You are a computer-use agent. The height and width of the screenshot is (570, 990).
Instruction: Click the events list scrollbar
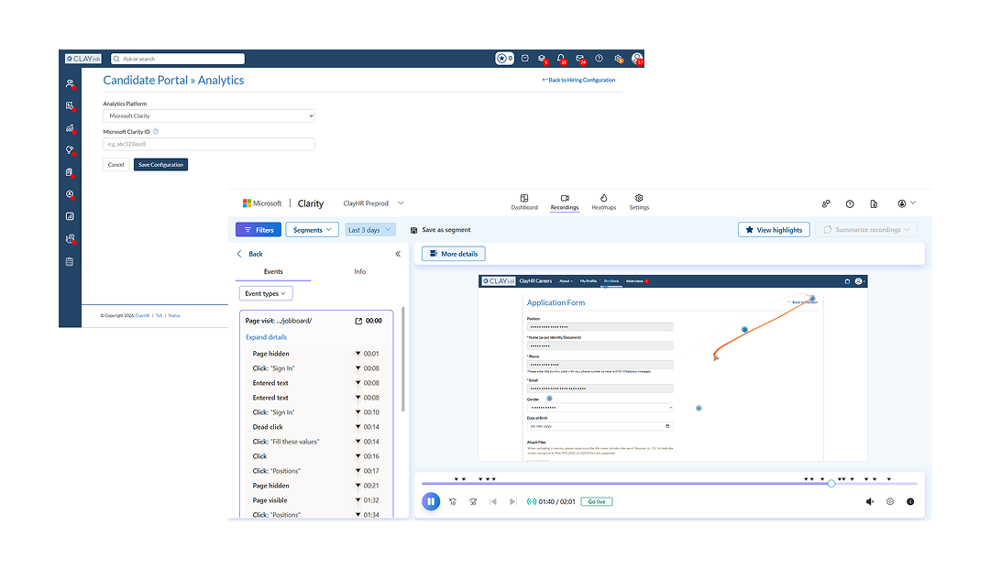point(402,360)
